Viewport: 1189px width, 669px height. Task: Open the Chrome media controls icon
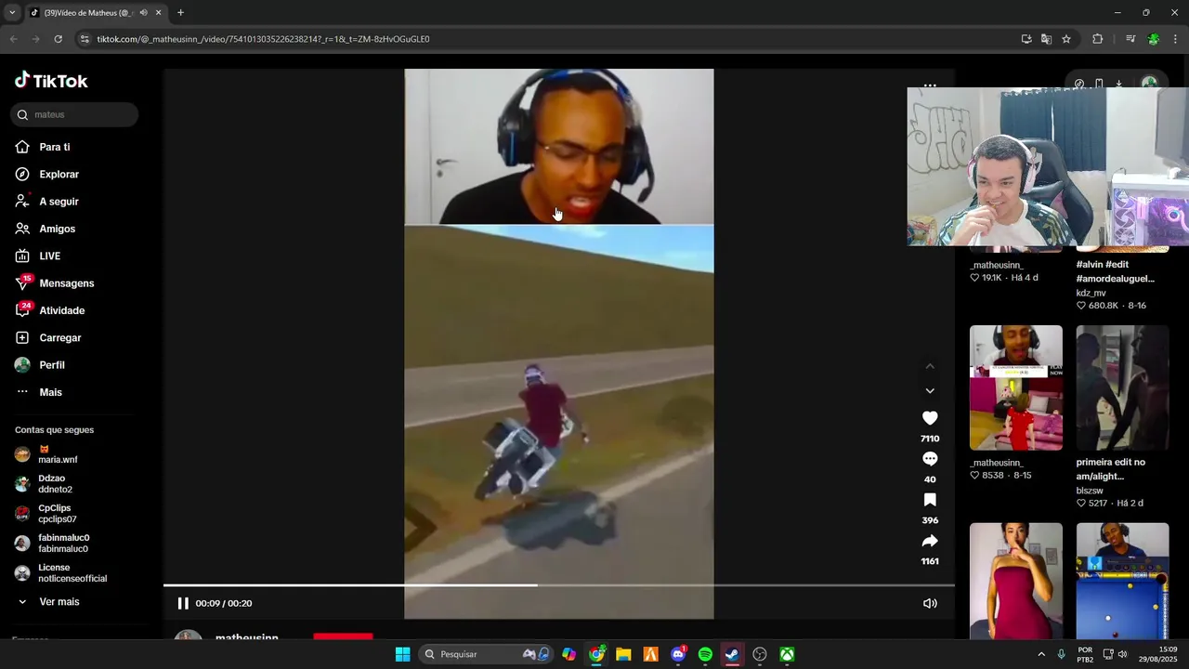point(1130,39)
